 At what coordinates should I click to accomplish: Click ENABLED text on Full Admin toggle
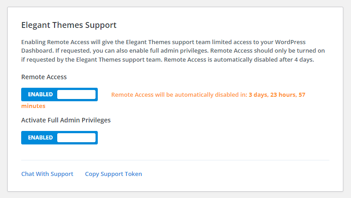pos(40,137)
